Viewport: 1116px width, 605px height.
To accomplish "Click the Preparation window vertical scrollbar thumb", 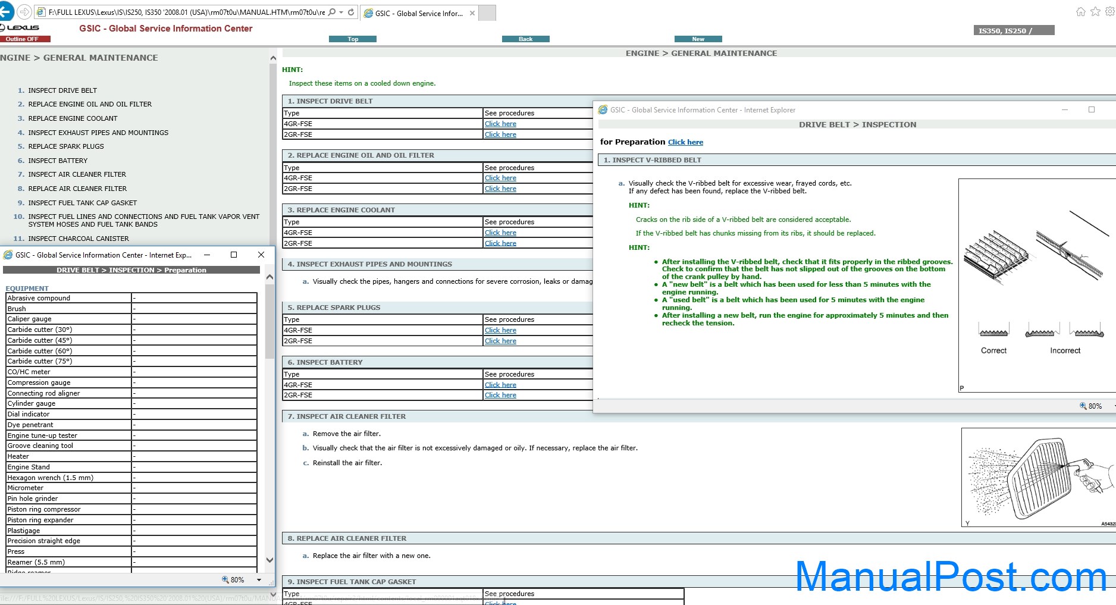I will pos(269,321).
